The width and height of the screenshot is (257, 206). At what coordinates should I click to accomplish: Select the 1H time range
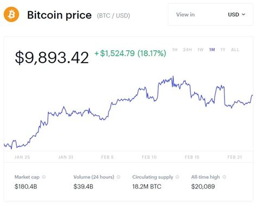click(x=175, y=50)
